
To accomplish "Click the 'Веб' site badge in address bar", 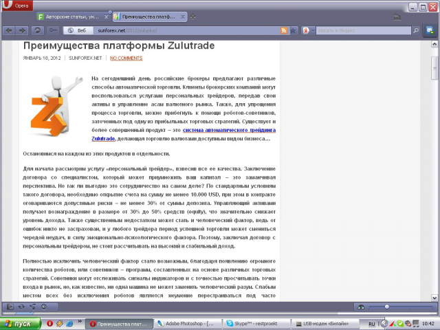I will pos(78,30).
